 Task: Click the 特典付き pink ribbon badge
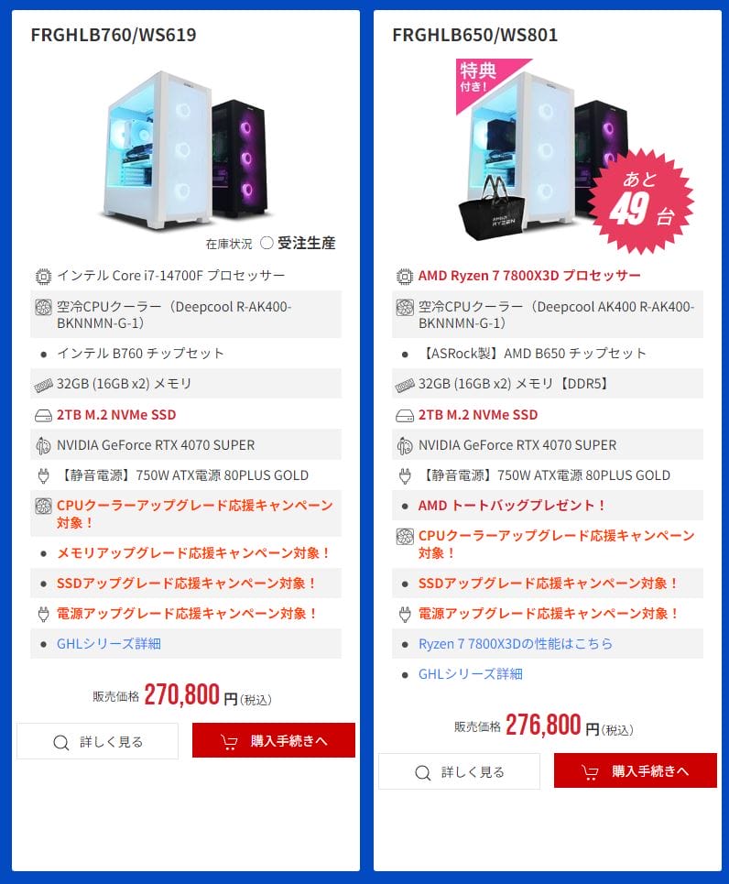click(x=484, y=79)
